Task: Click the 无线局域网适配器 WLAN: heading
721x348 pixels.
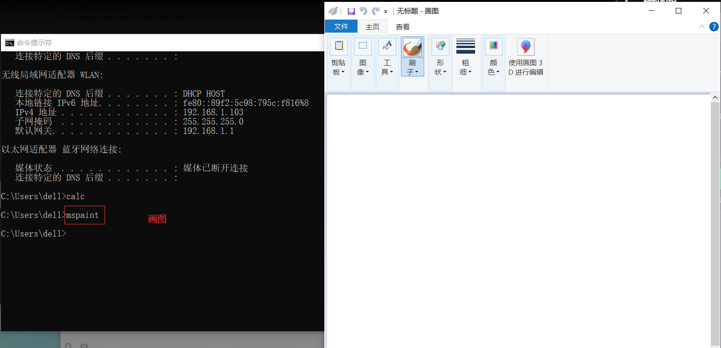Action: [x=52, y=75]
